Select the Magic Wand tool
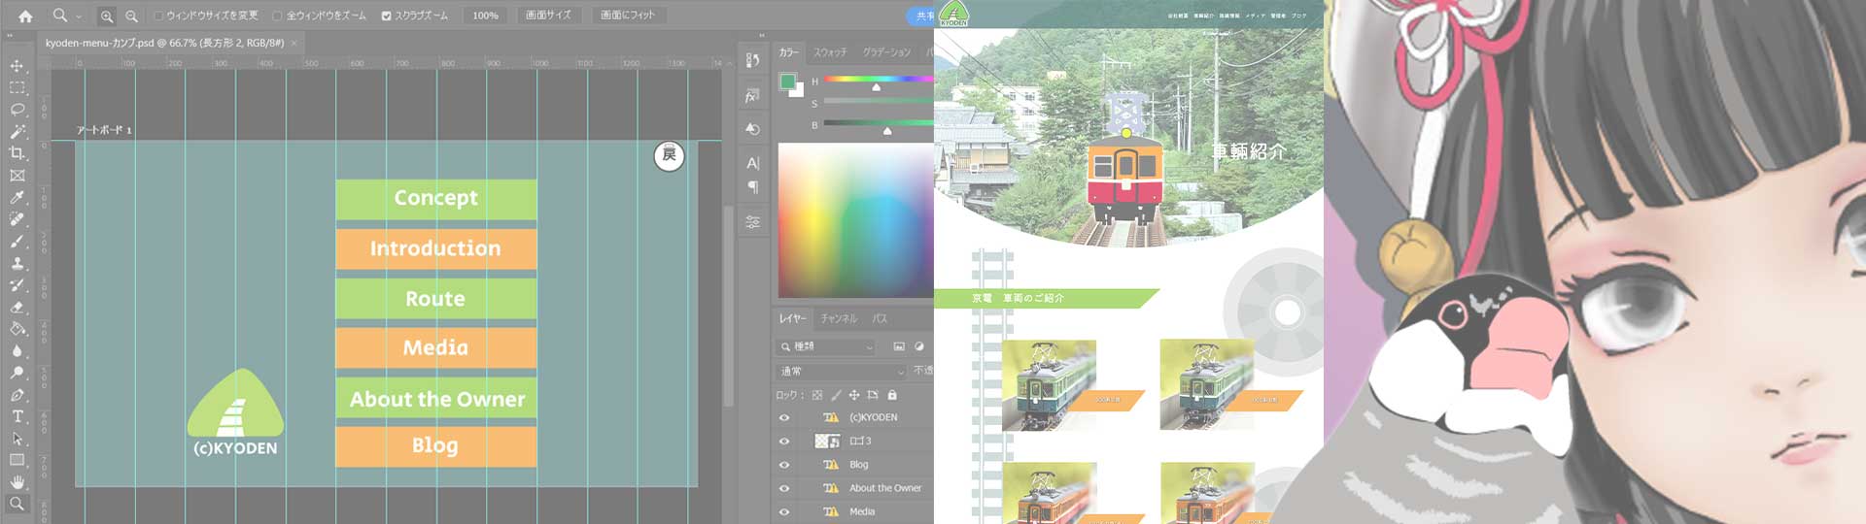This screenshot has width=1866, height=524. coord(17,131)
